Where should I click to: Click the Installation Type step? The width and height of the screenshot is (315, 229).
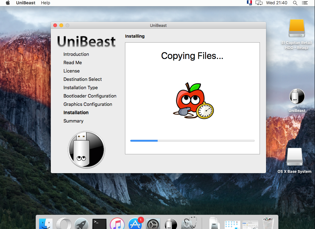click(81, 88)
